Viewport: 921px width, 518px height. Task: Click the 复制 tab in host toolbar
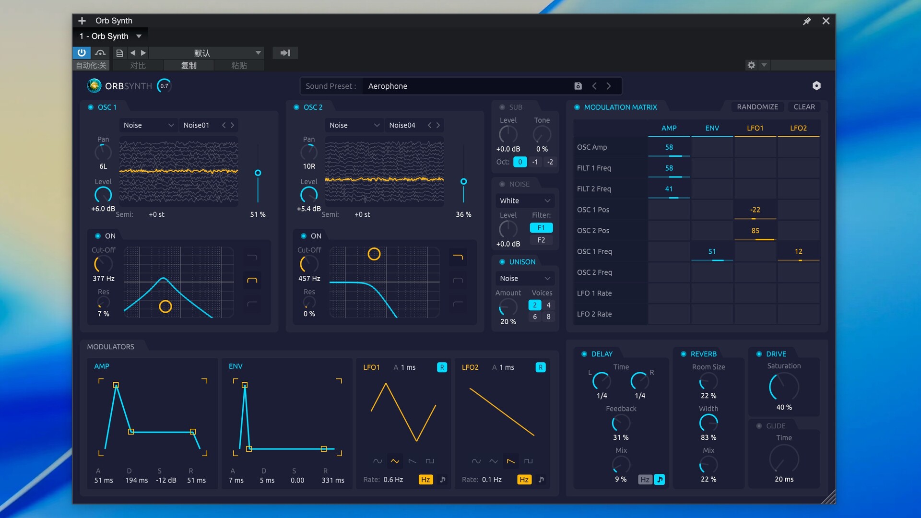[x=189, y=66]
